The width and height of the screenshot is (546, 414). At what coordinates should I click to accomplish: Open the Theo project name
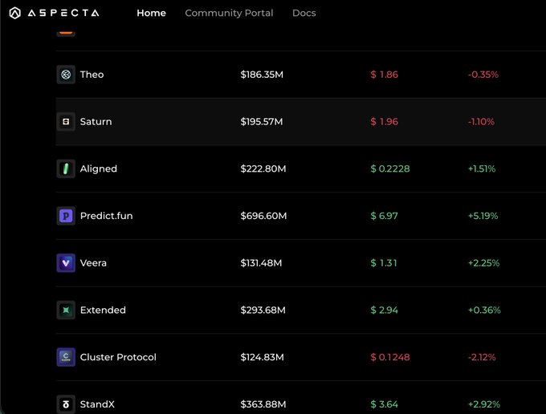(x=92, y=75)
